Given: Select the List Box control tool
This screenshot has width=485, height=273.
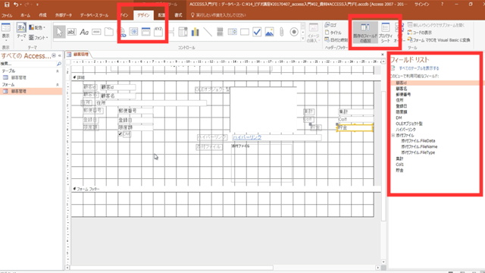Looking at the screenshot, I should tap(233, 32).
